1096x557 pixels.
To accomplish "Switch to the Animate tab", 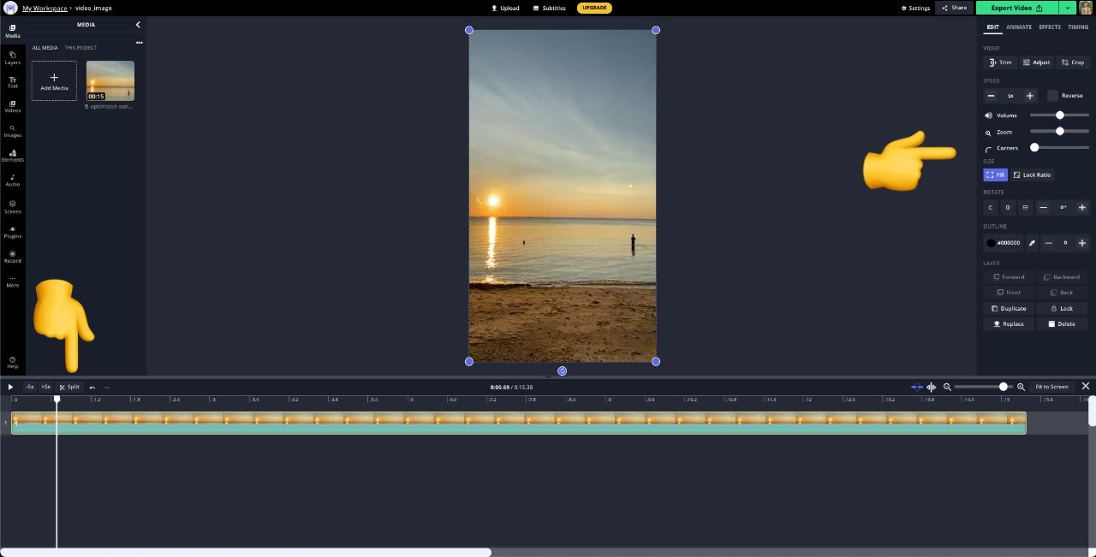I will tap(1018, 27).
